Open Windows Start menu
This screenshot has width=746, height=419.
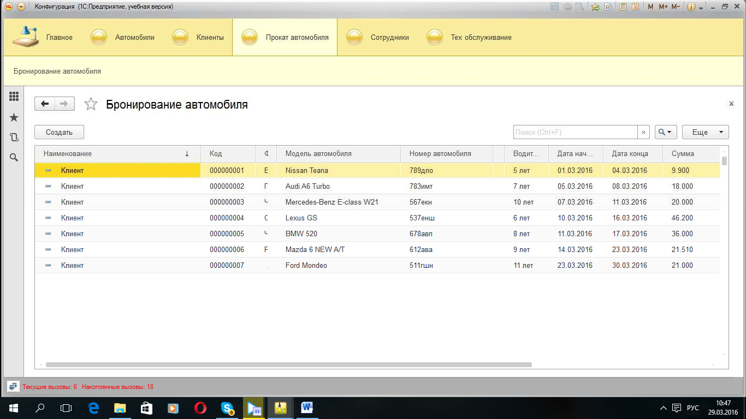(x=13, y=408)
